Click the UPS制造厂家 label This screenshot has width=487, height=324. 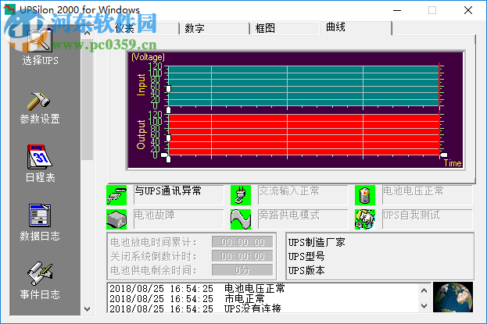tap(317, 242)
